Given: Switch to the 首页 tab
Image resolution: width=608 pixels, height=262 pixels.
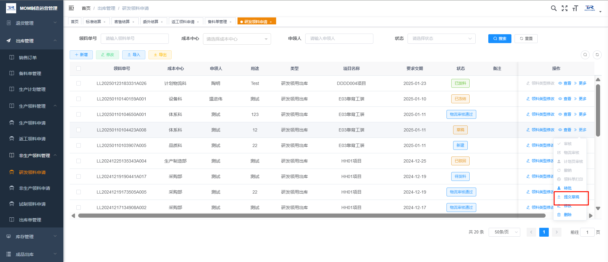Looking at the screenshot, I should (x=75, y=22).
